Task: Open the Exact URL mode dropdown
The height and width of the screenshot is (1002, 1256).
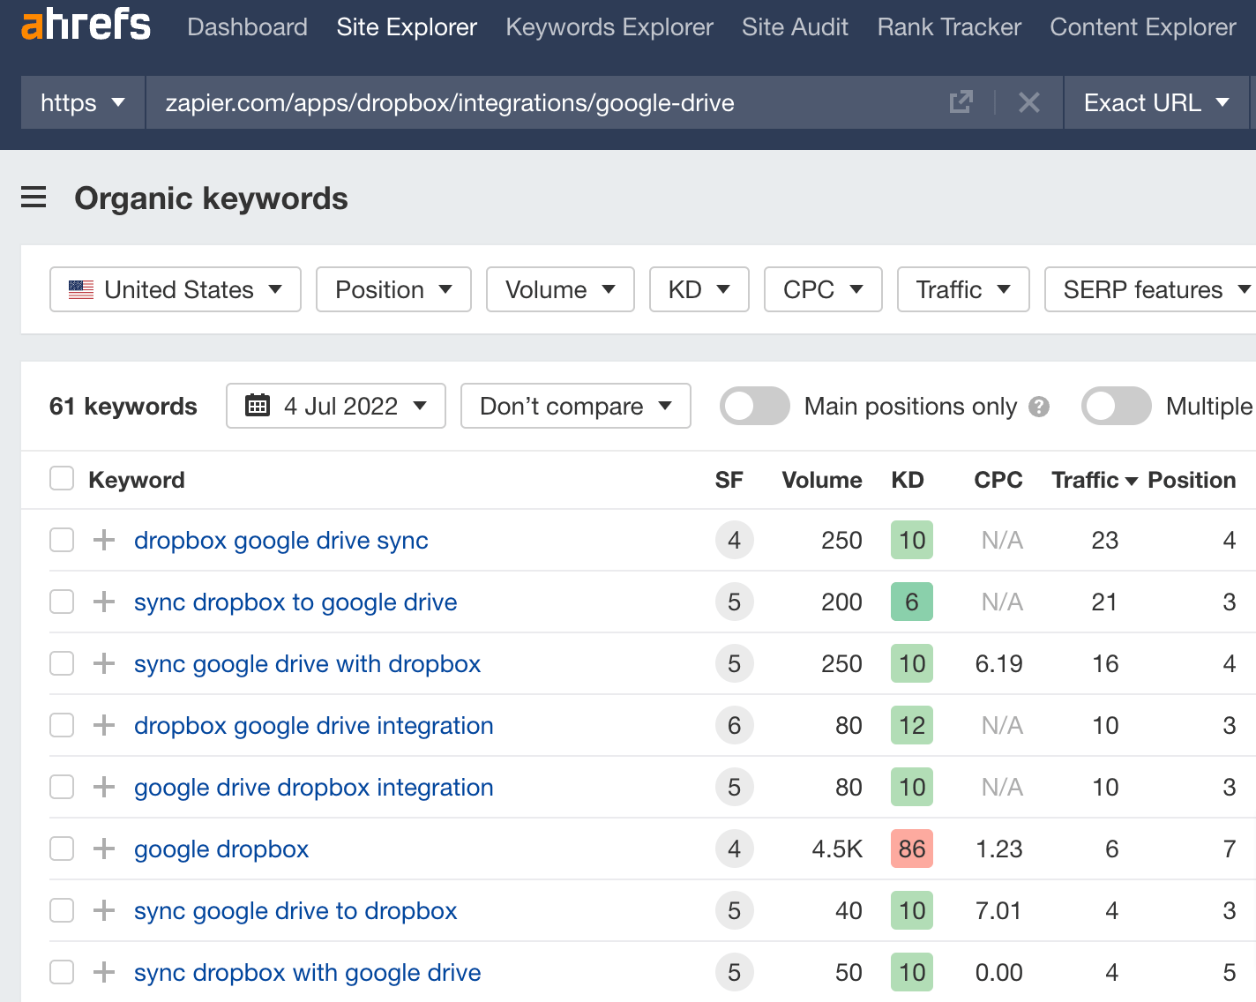Action: (1155, 102)
